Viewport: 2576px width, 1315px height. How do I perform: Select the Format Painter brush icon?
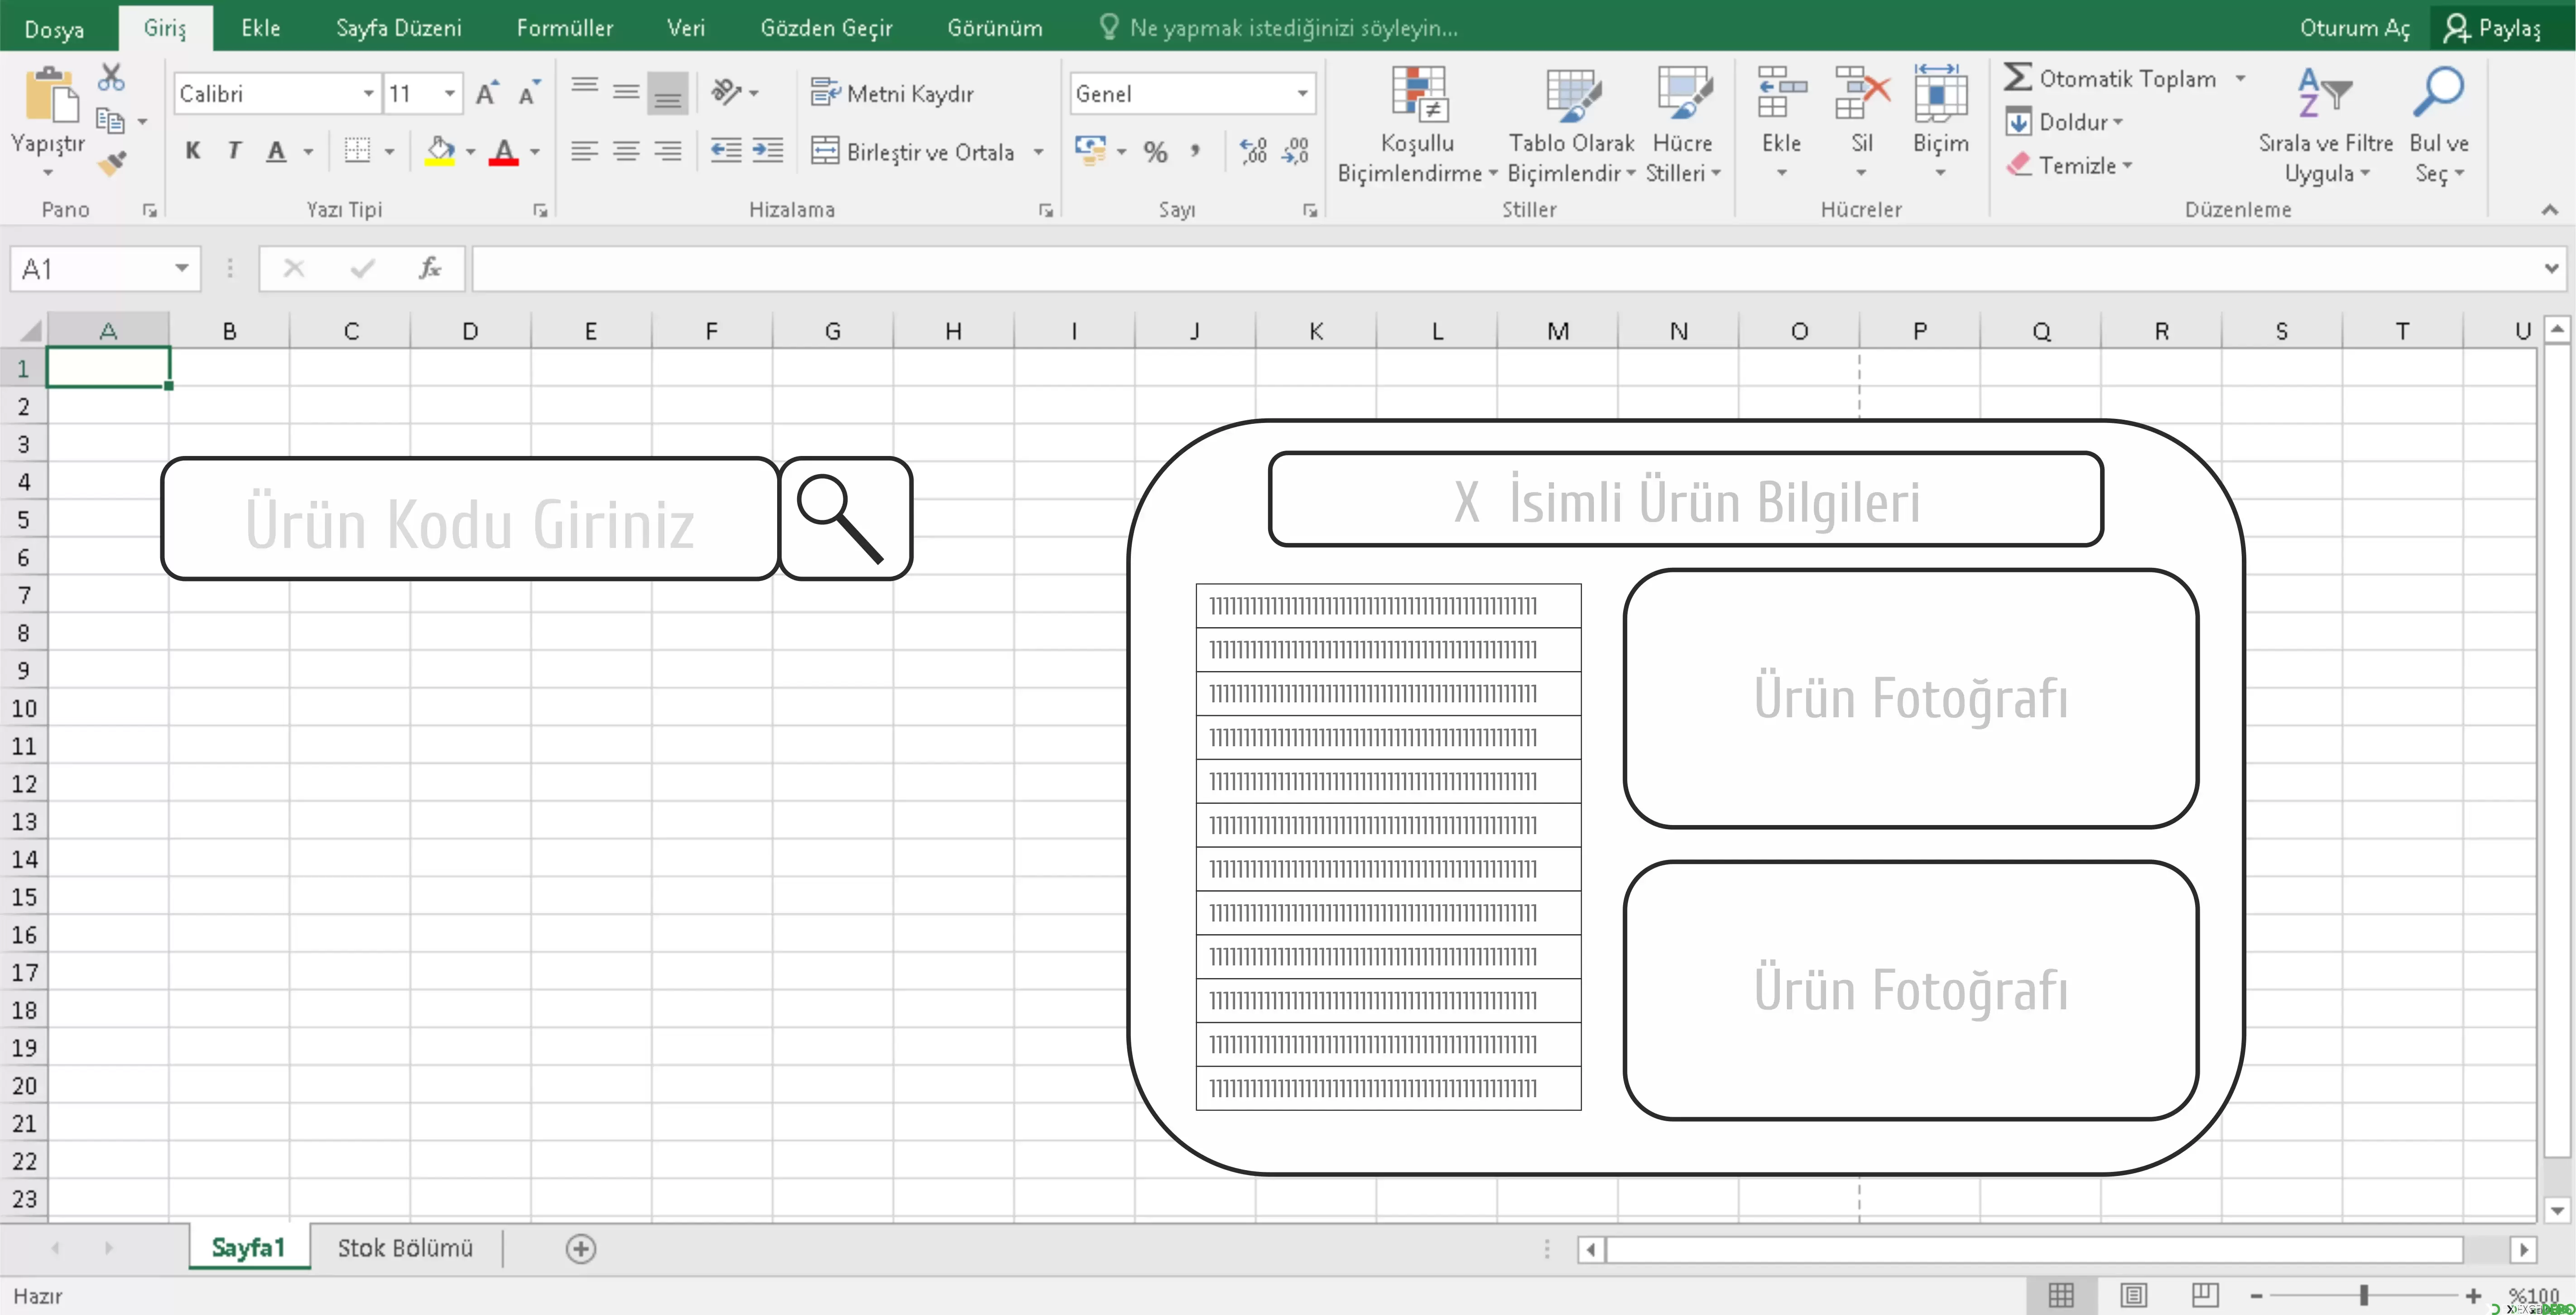click(111, 162)
